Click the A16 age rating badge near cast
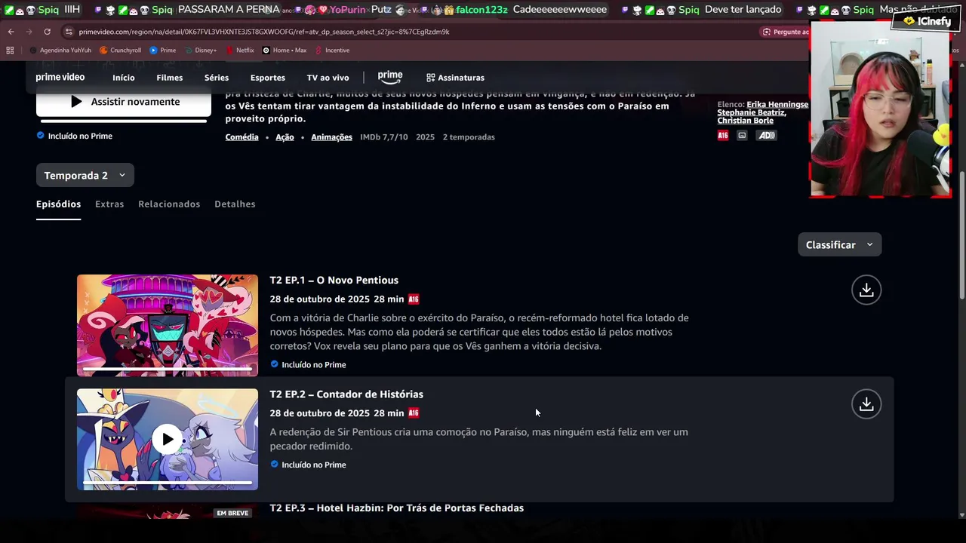Image resolution: width=966 pixels, height=543 pixels. (723, 136)
